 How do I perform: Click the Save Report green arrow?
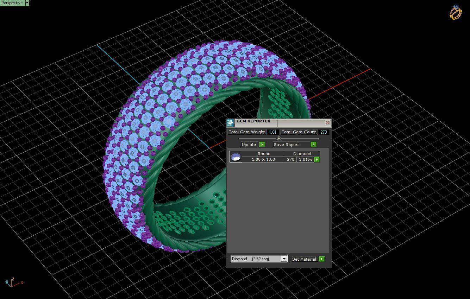313,145
